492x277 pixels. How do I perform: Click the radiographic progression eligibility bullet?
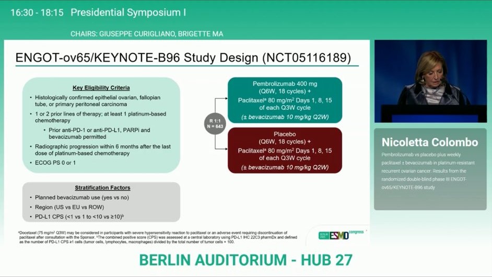pos(102,150)
